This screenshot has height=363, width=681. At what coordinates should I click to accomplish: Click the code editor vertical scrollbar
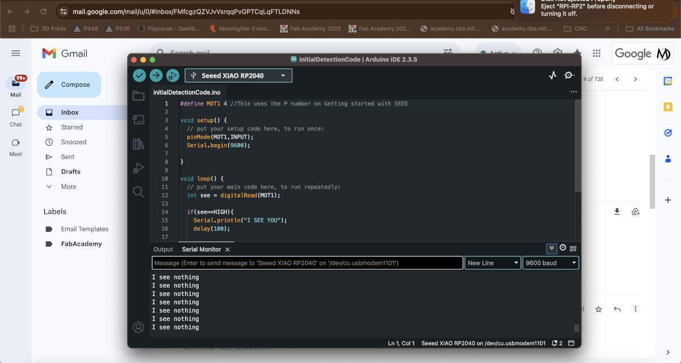tap(577, 146)
